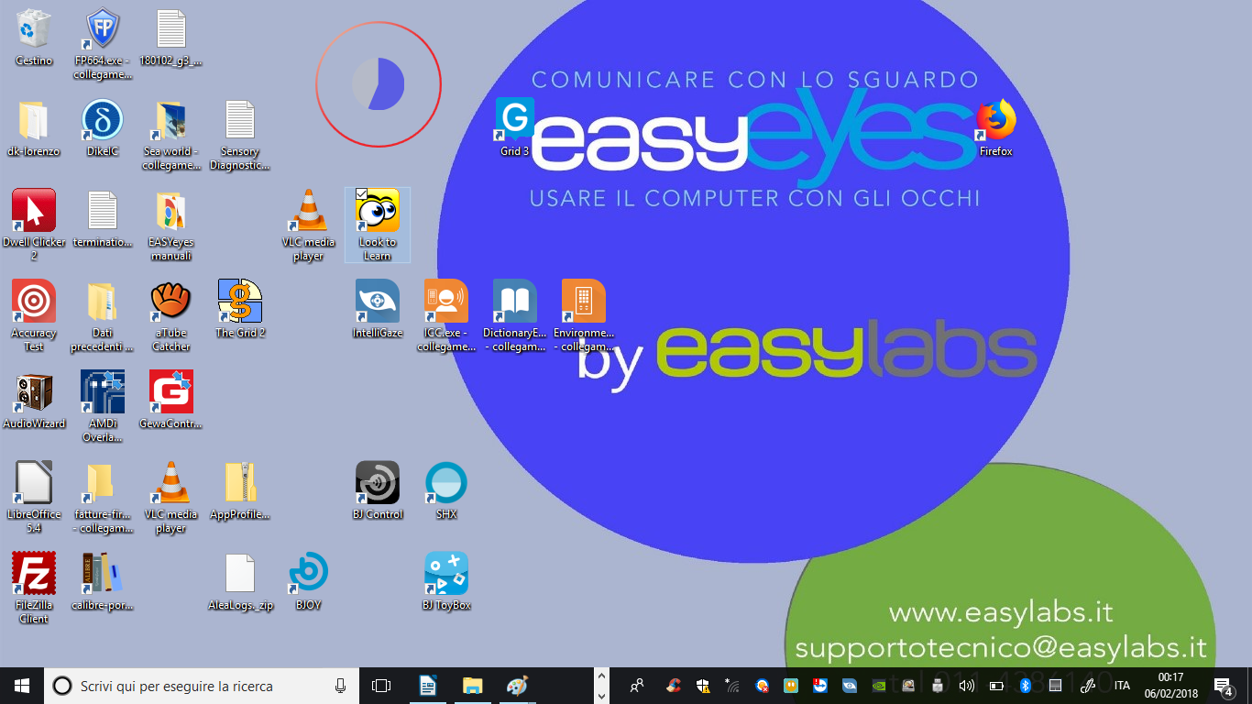Screen dimensions: 1252x704
Task: Select the AleaLogs_zip file
Action: 240,582
